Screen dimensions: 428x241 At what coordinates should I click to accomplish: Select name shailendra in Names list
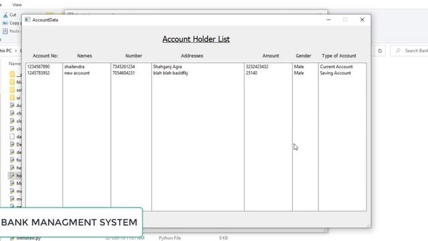pos(74,67)
